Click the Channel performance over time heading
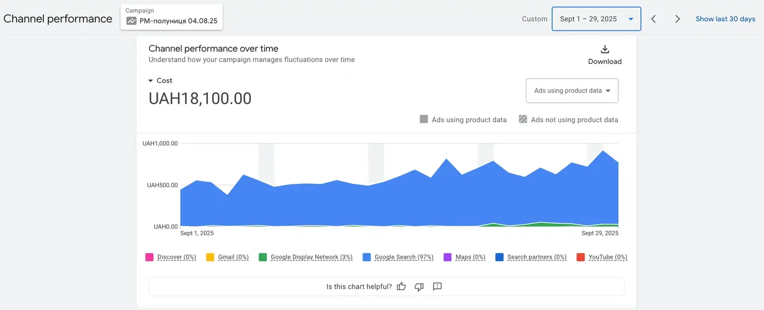This screenshot has height=310, width=764. [x=213, y=49]
